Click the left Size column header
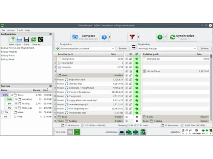This screenshot has width=213, height=159. (113, 54)
